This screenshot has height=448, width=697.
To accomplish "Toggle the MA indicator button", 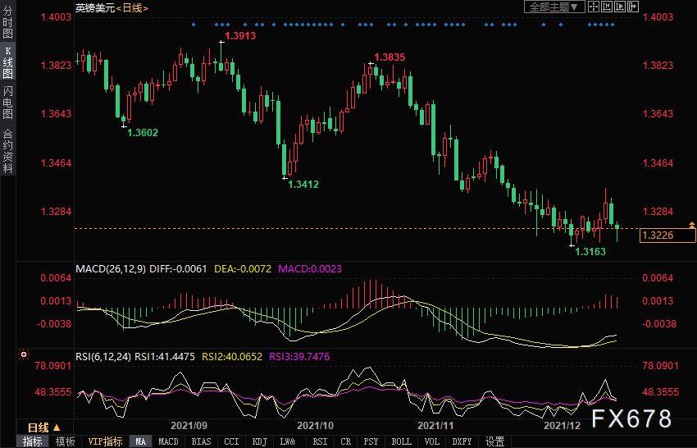I will pyautogui.click(x=141, y=441).
